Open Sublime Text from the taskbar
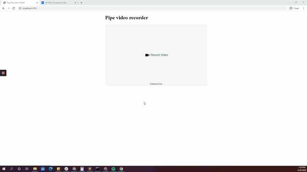The image size is (307, 172). (x=90, y=169)
